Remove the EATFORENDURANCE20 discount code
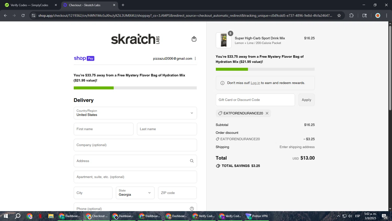The height and width of the screenshot is (221, 392). coord(267,113)
